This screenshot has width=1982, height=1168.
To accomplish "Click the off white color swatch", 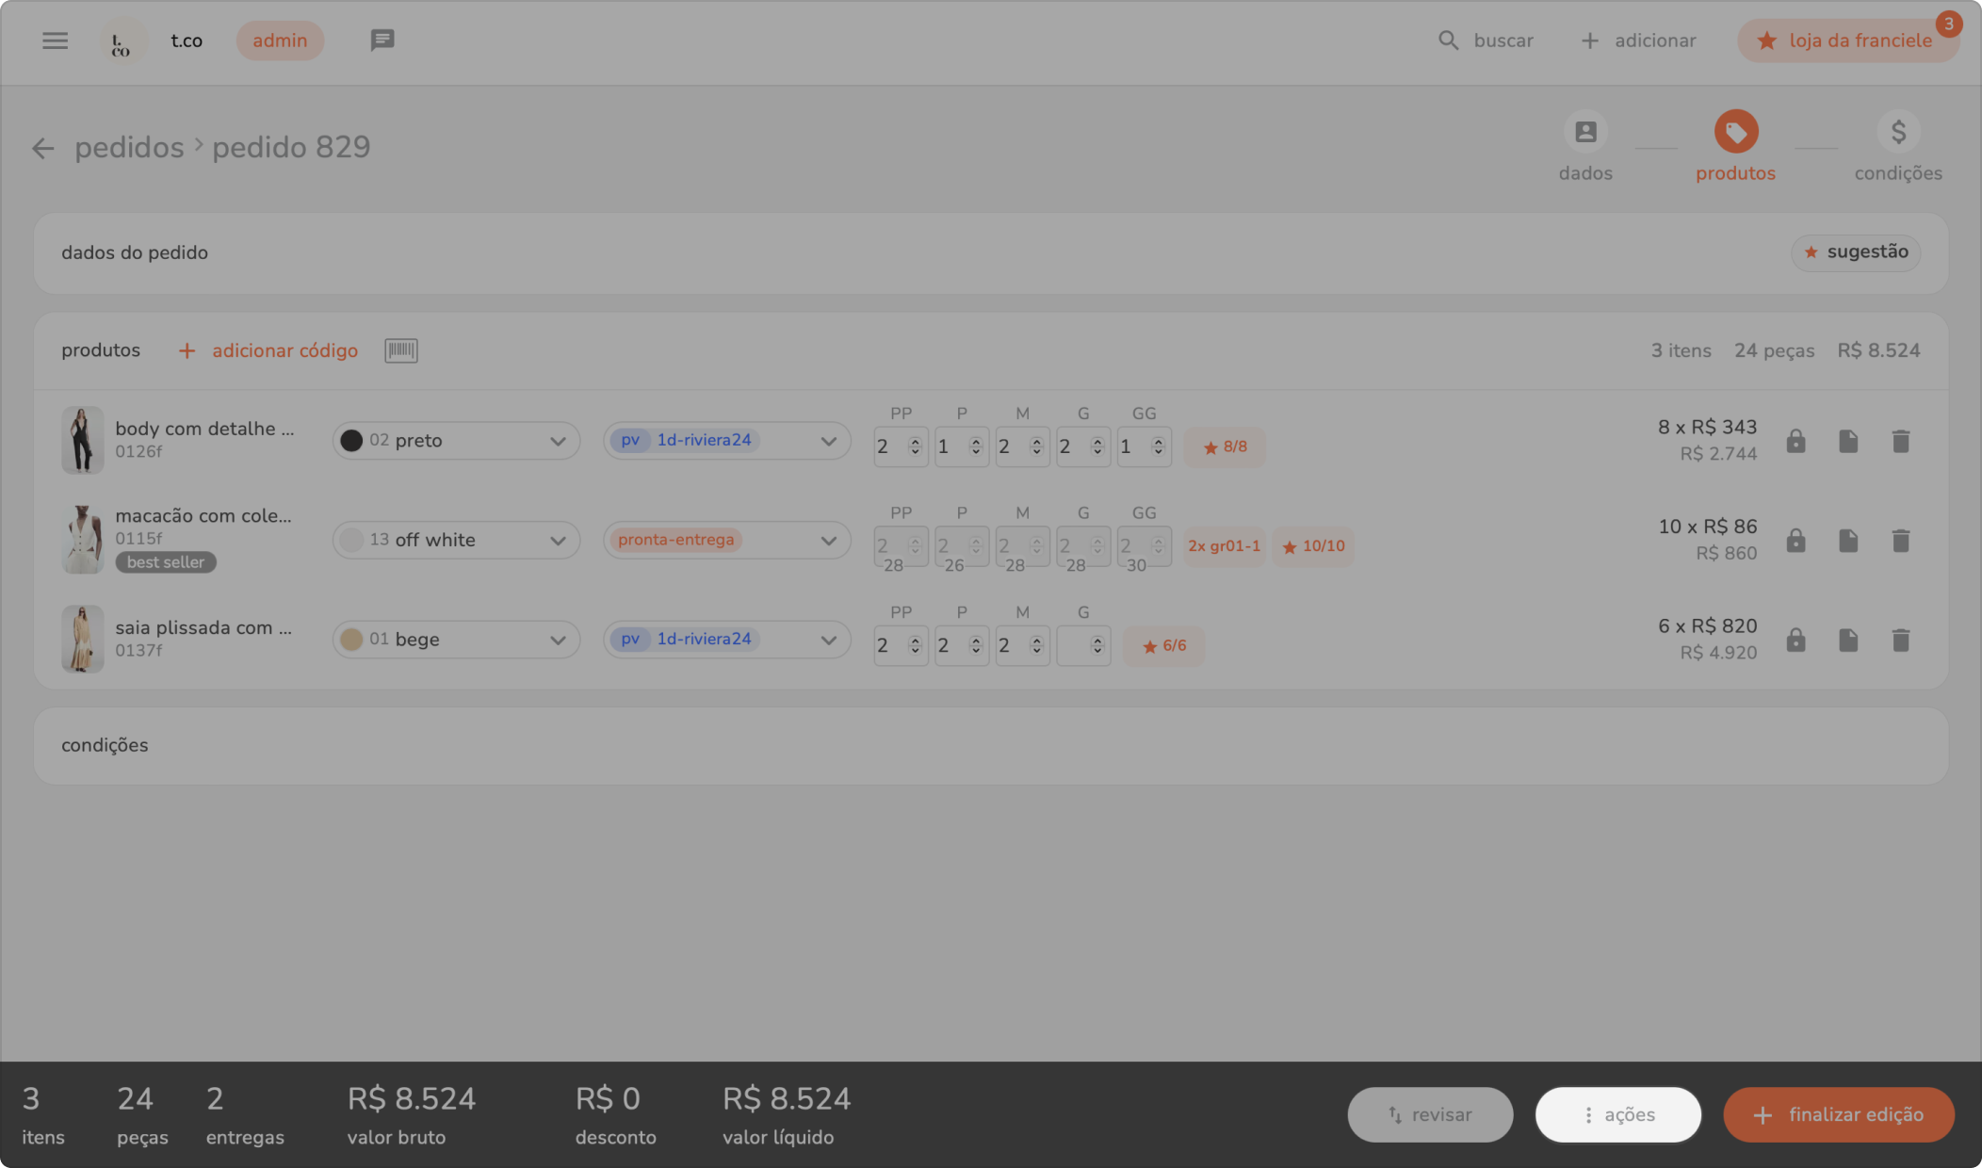I will 351,541.
